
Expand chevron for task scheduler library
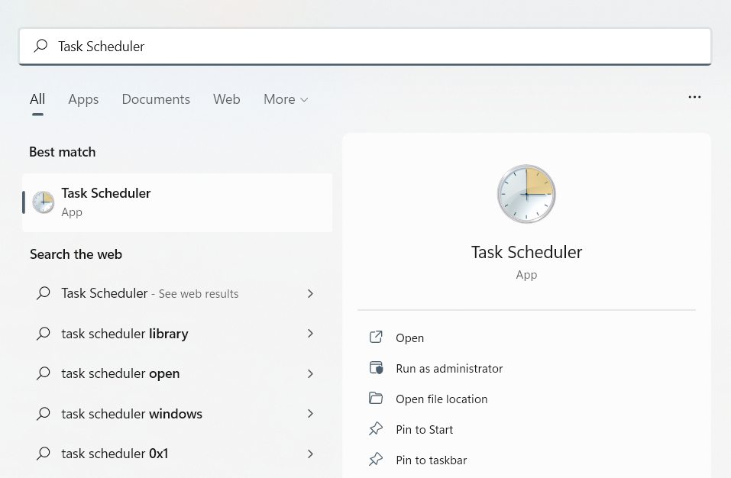(x=310, y=334)
